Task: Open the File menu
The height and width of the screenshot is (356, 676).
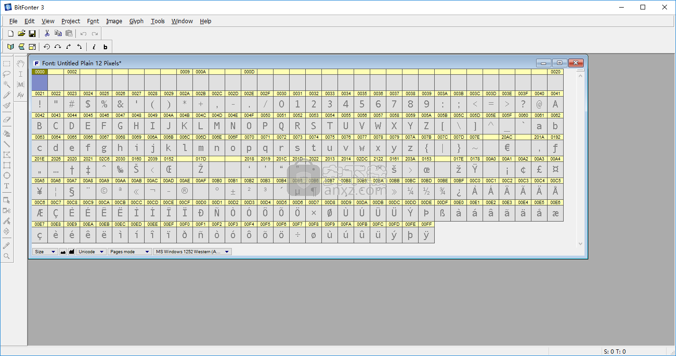Action: (x=13, y=21)
